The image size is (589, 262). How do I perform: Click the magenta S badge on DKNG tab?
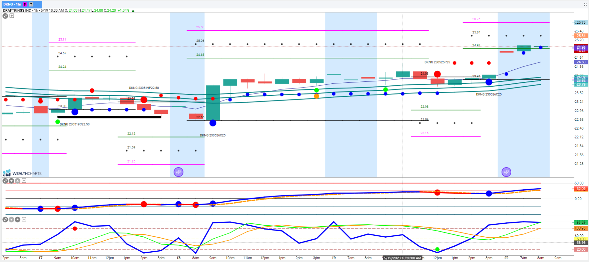point(25,4)
